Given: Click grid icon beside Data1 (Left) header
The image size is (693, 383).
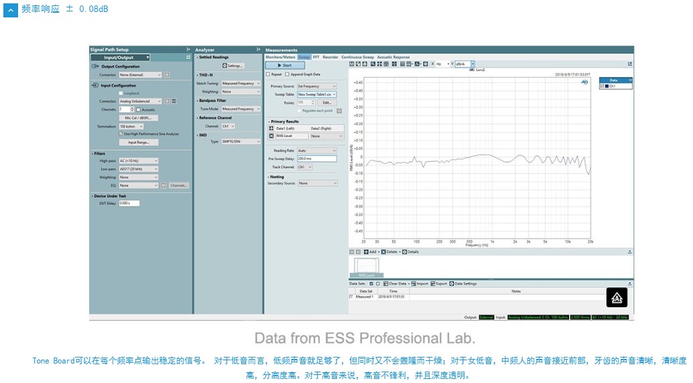Looking at the screenshot, I should coord(271,128).
